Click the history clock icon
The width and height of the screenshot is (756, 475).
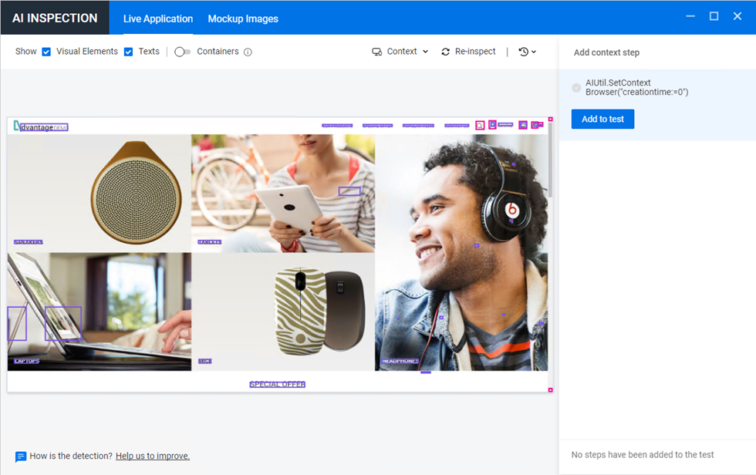(524, 52)
